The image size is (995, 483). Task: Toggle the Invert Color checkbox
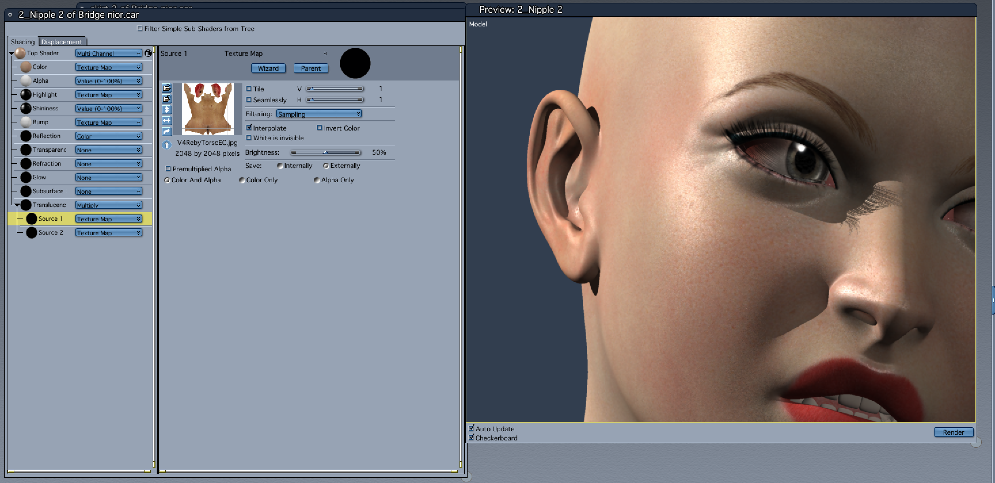click(x=320, y=128)
